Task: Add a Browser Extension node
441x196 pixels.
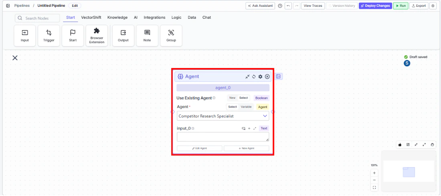Action: tap(97, 36)
